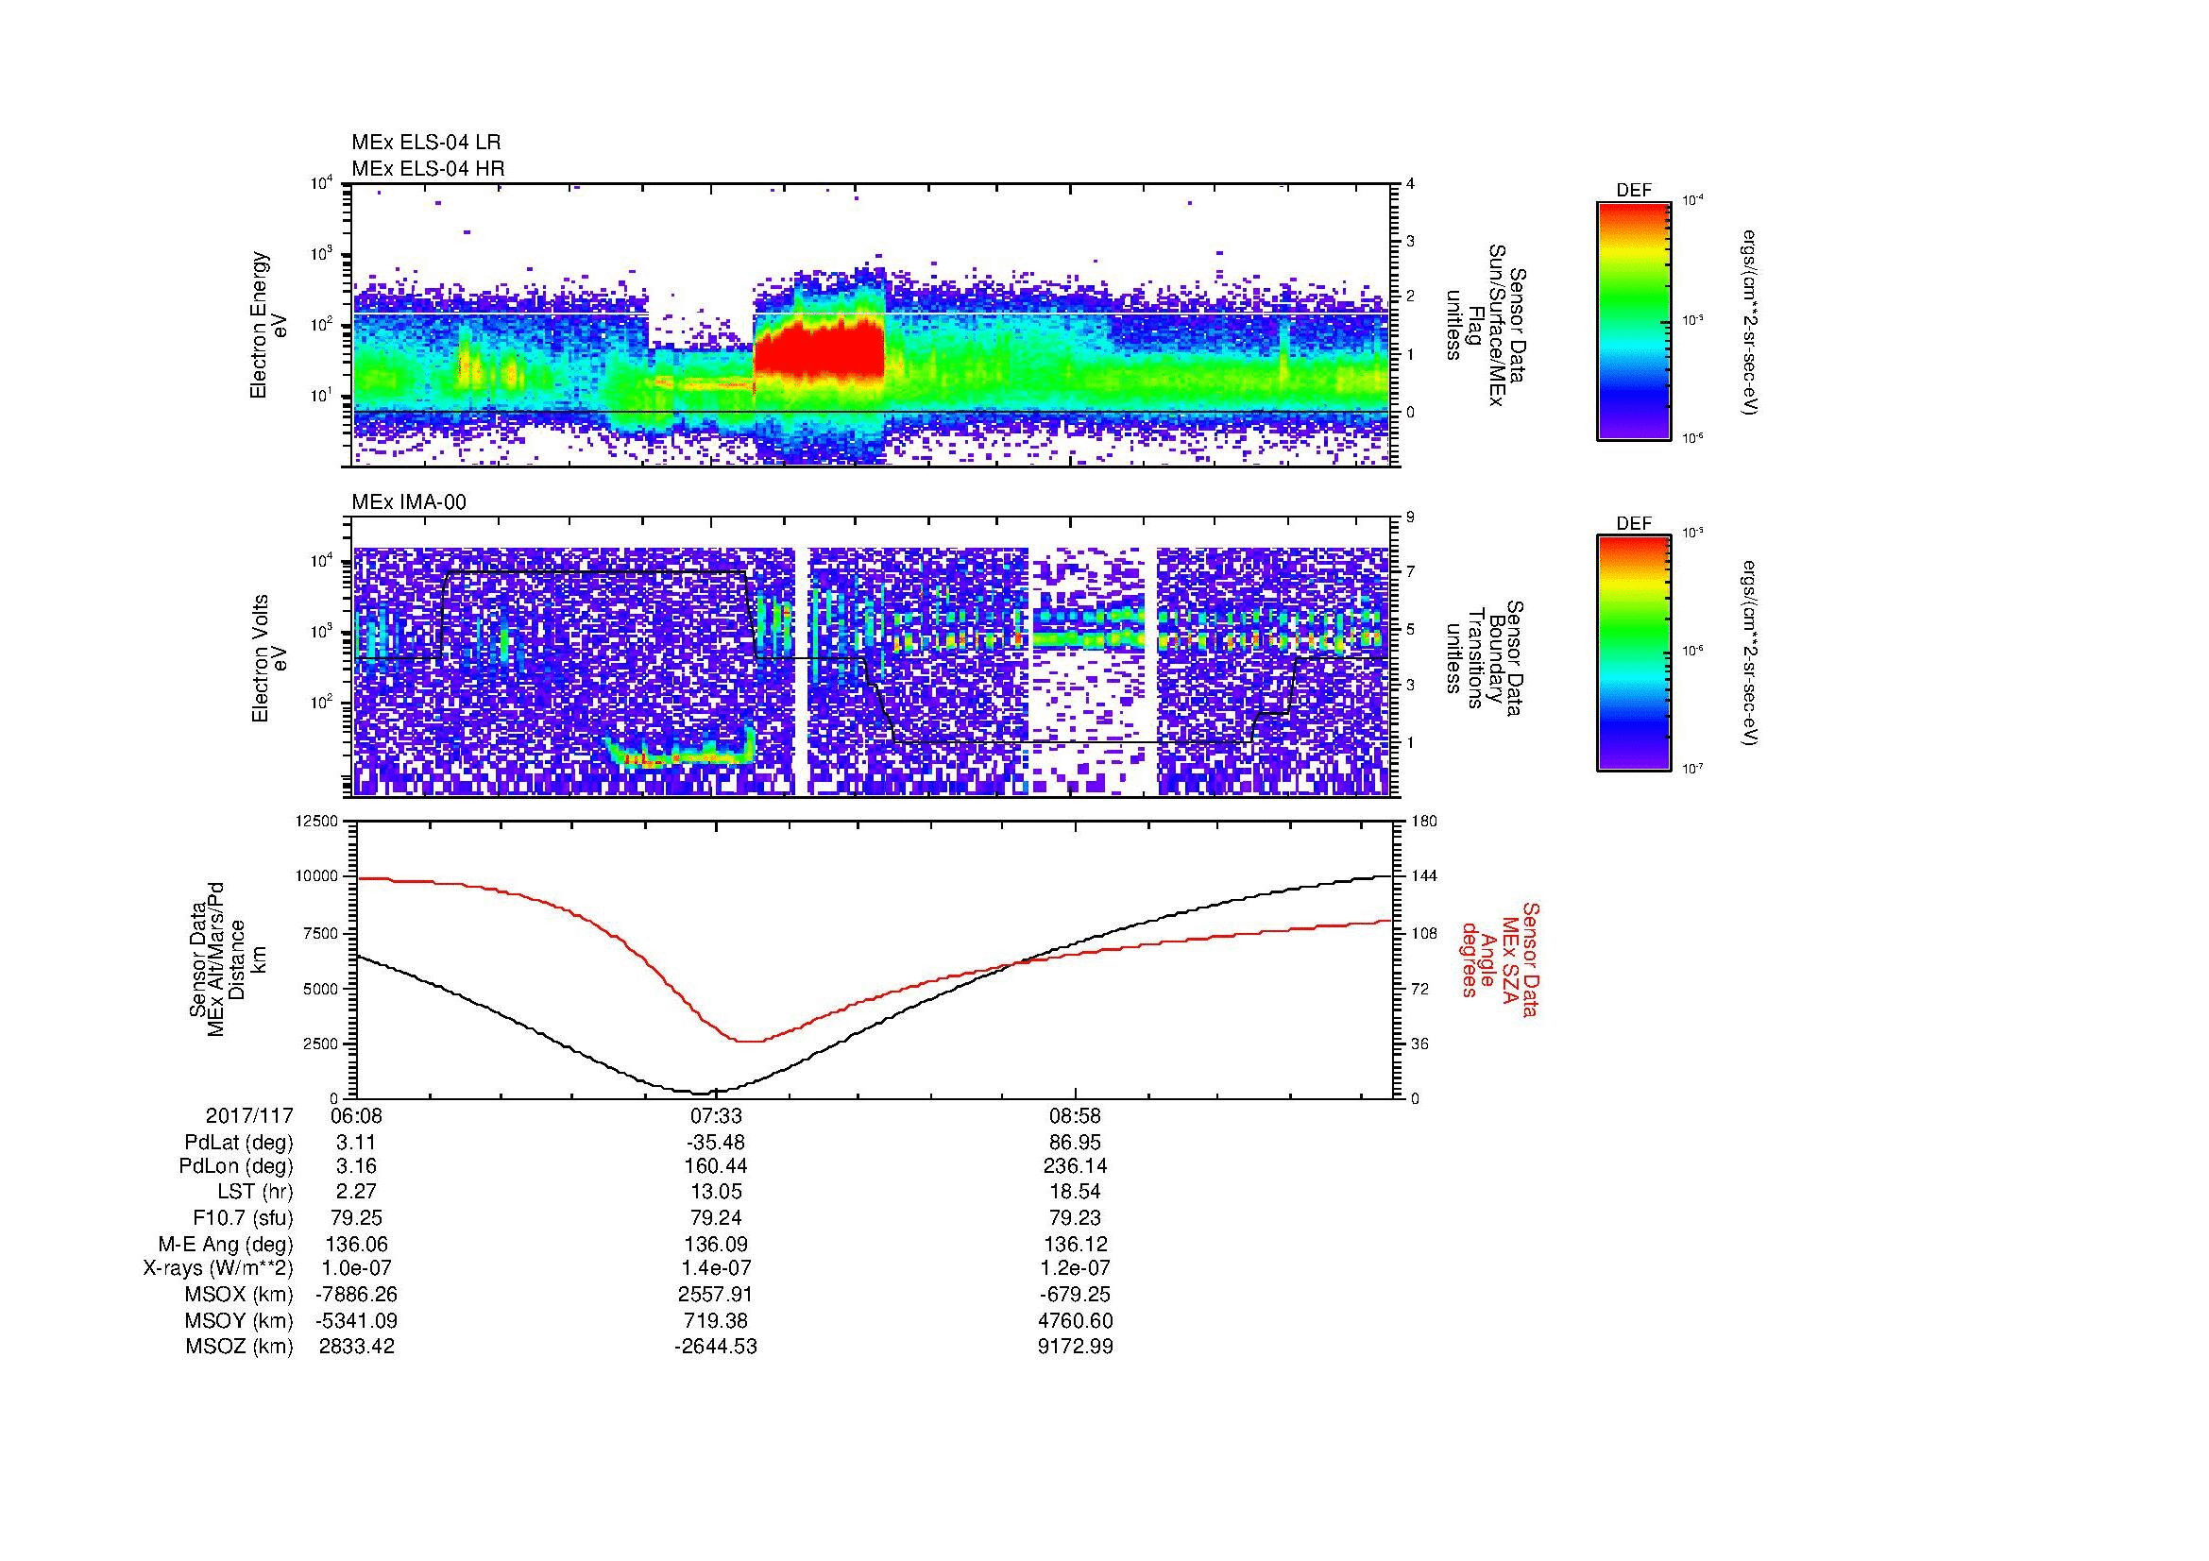The image size is (2209, 1561).
Task: Click the 'PdLat (deg)' row label
Action: pyautogui.click(x=239, y=1143)
